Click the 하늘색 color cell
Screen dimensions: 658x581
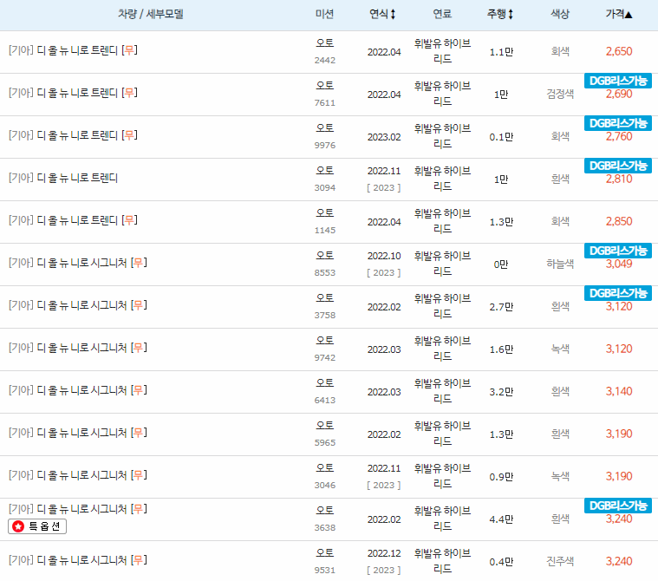tap(560, 264)
